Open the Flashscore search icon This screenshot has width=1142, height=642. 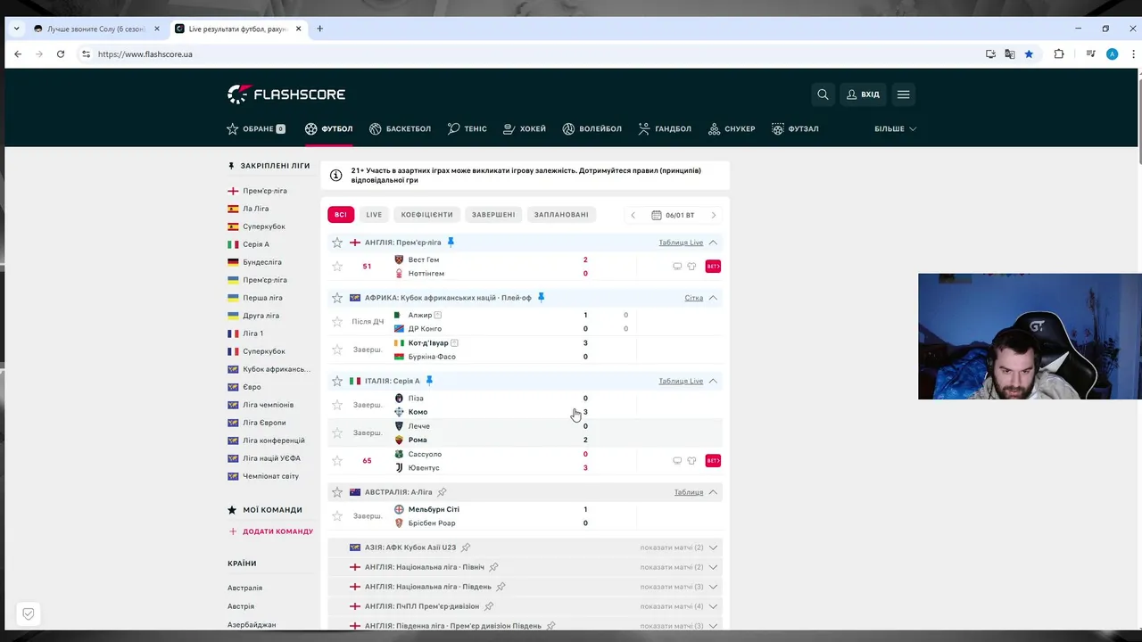(x=823, y=95)
